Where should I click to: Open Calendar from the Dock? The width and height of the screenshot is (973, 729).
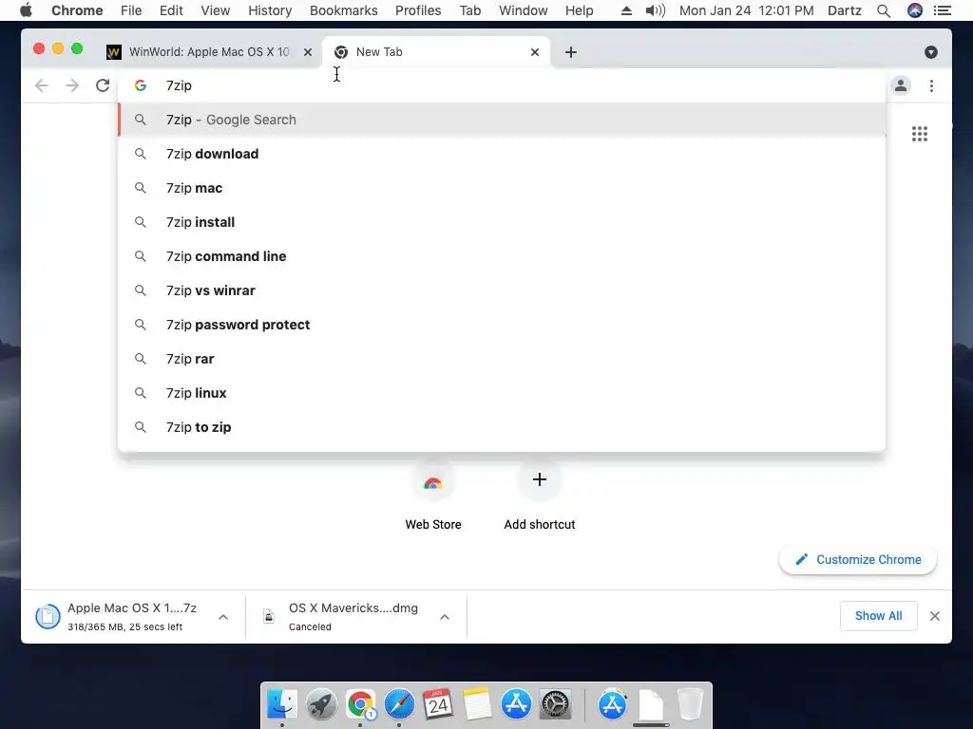pyautogui.click(x=438, y=705)
